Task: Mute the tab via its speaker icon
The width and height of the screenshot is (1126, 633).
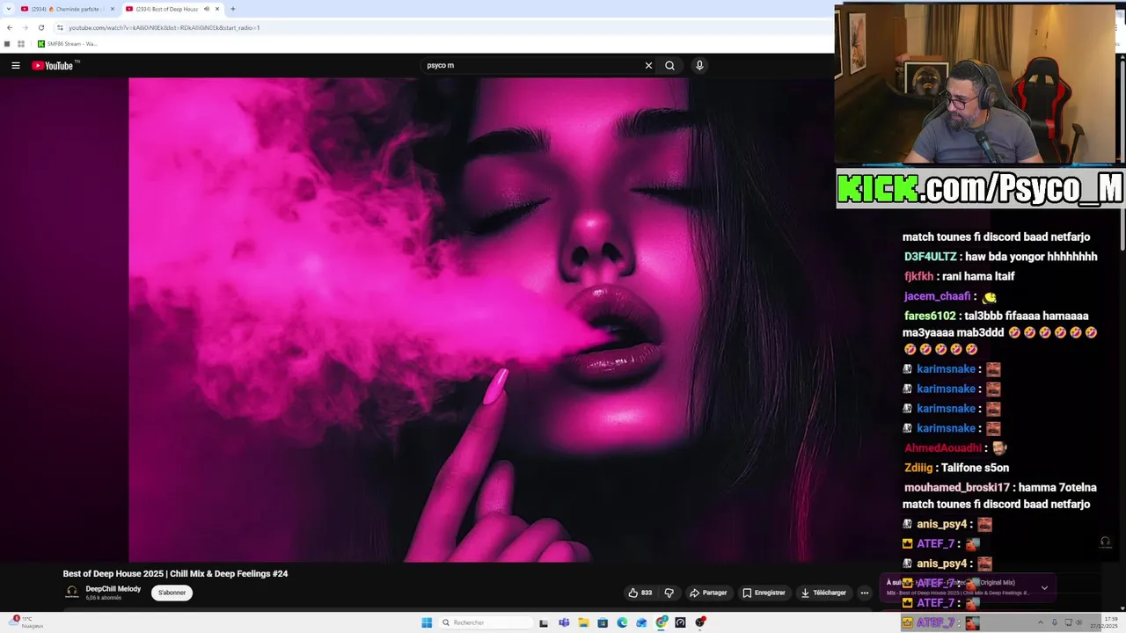Action: pyautogui.click(x=207, y=9)
